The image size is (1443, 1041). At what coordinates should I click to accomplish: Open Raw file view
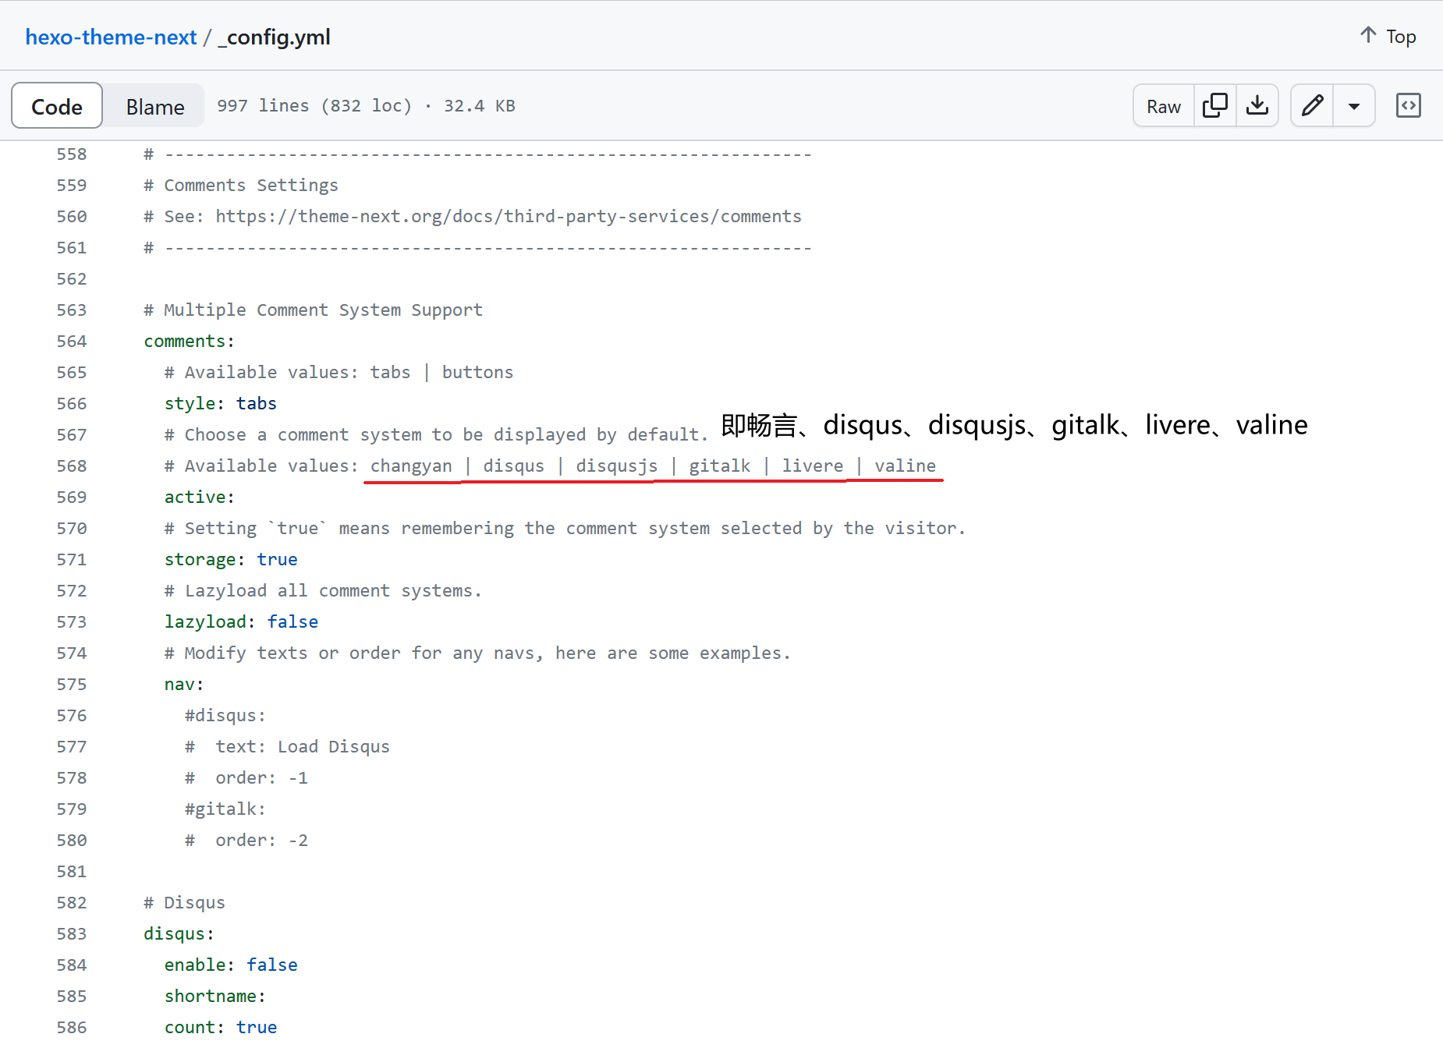1163,106
